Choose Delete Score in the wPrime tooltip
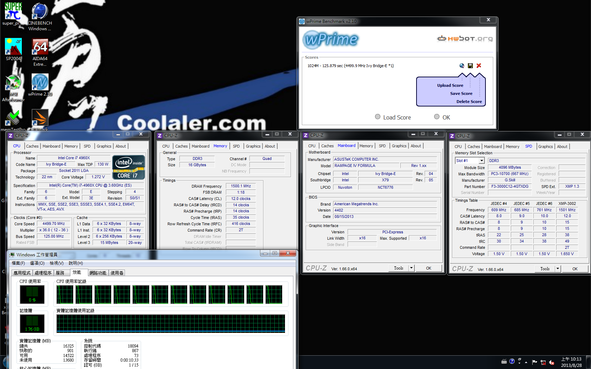591x369 pixels. point(469,102)
